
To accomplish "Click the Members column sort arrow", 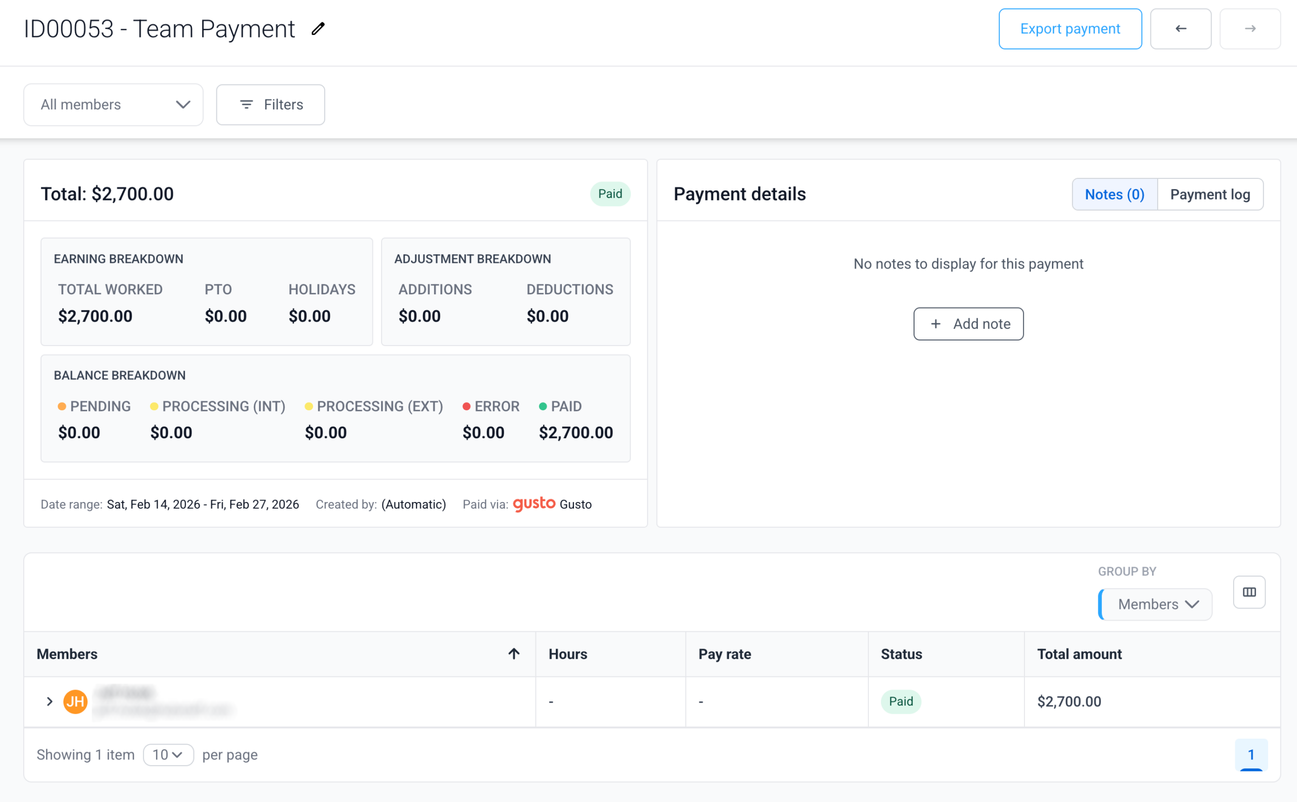I will [x=514, y=654].
